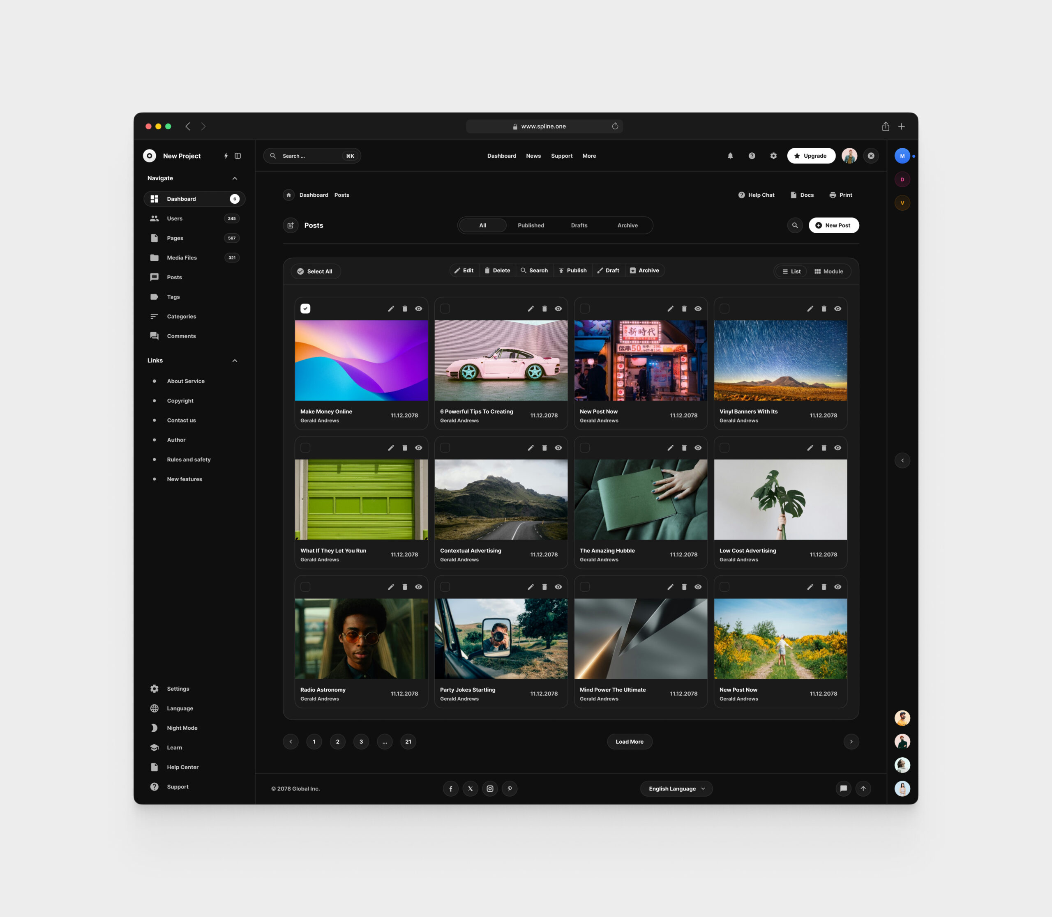Screen dimensions: 1052x917
Task: Trash the Contextual Advertising post
Action: coord(544,448)
